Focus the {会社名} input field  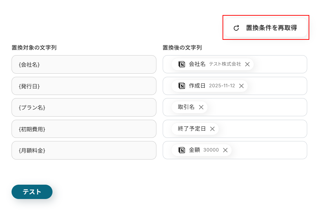click(84, 65)
